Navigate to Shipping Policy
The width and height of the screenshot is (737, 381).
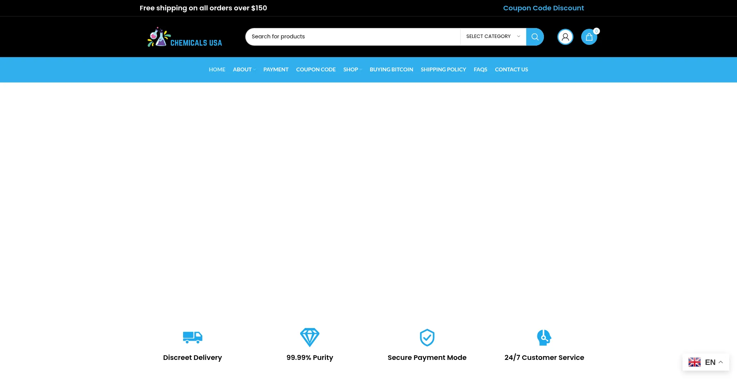[x=443, y=69]
